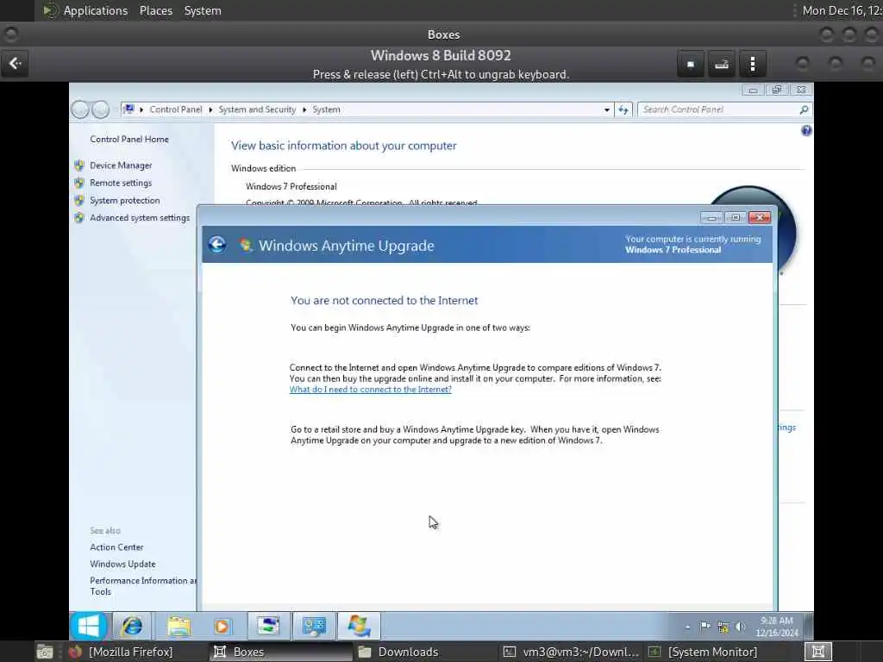Click the System breadcrumb
Screen dimensions: 883x662
tap(326, 109)
